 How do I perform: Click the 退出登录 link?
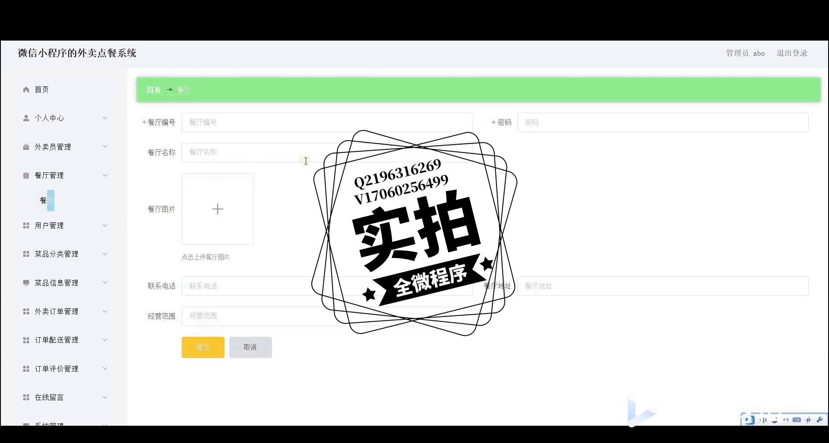[792, 53]
